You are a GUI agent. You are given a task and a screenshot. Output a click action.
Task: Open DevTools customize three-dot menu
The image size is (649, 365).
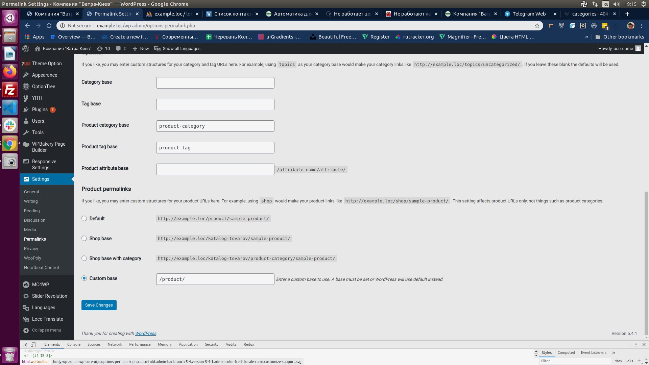click(636, 344)
